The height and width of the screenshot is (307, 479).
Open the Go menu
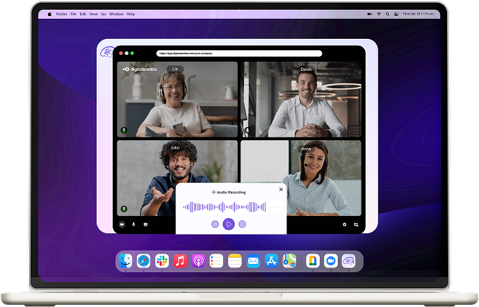(x=104, y=14)
